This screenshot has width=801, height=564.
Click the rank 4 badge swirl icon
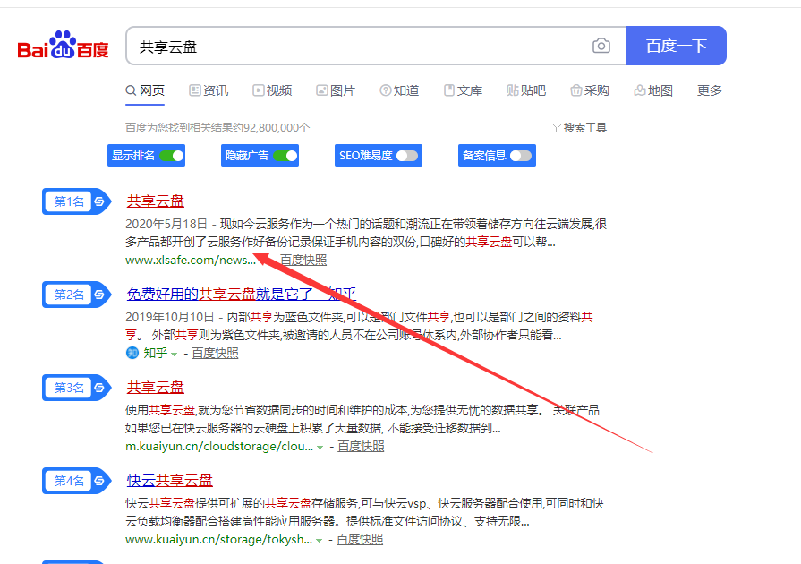[99, 481]
